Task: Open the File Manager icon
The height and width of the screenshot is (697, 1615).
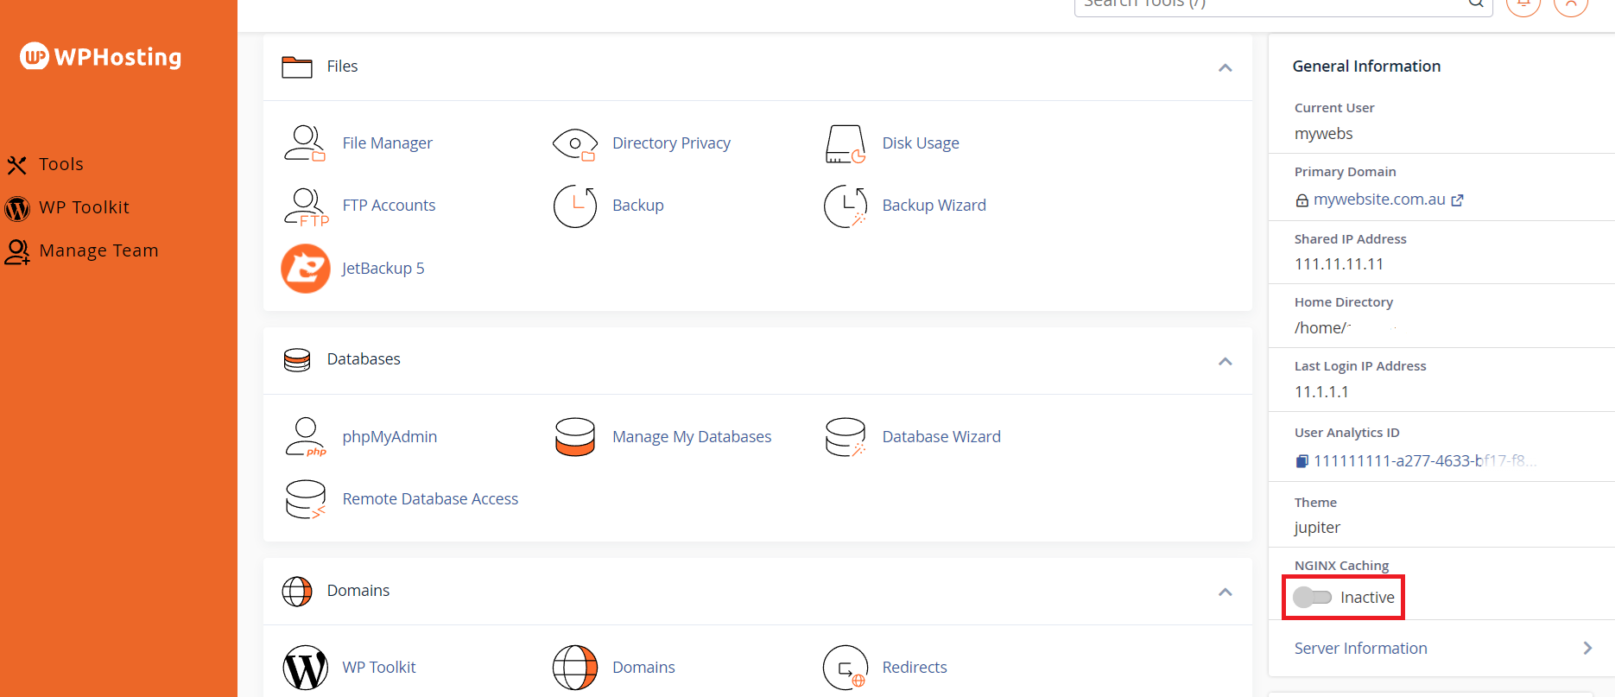Action: coord(305,143)
